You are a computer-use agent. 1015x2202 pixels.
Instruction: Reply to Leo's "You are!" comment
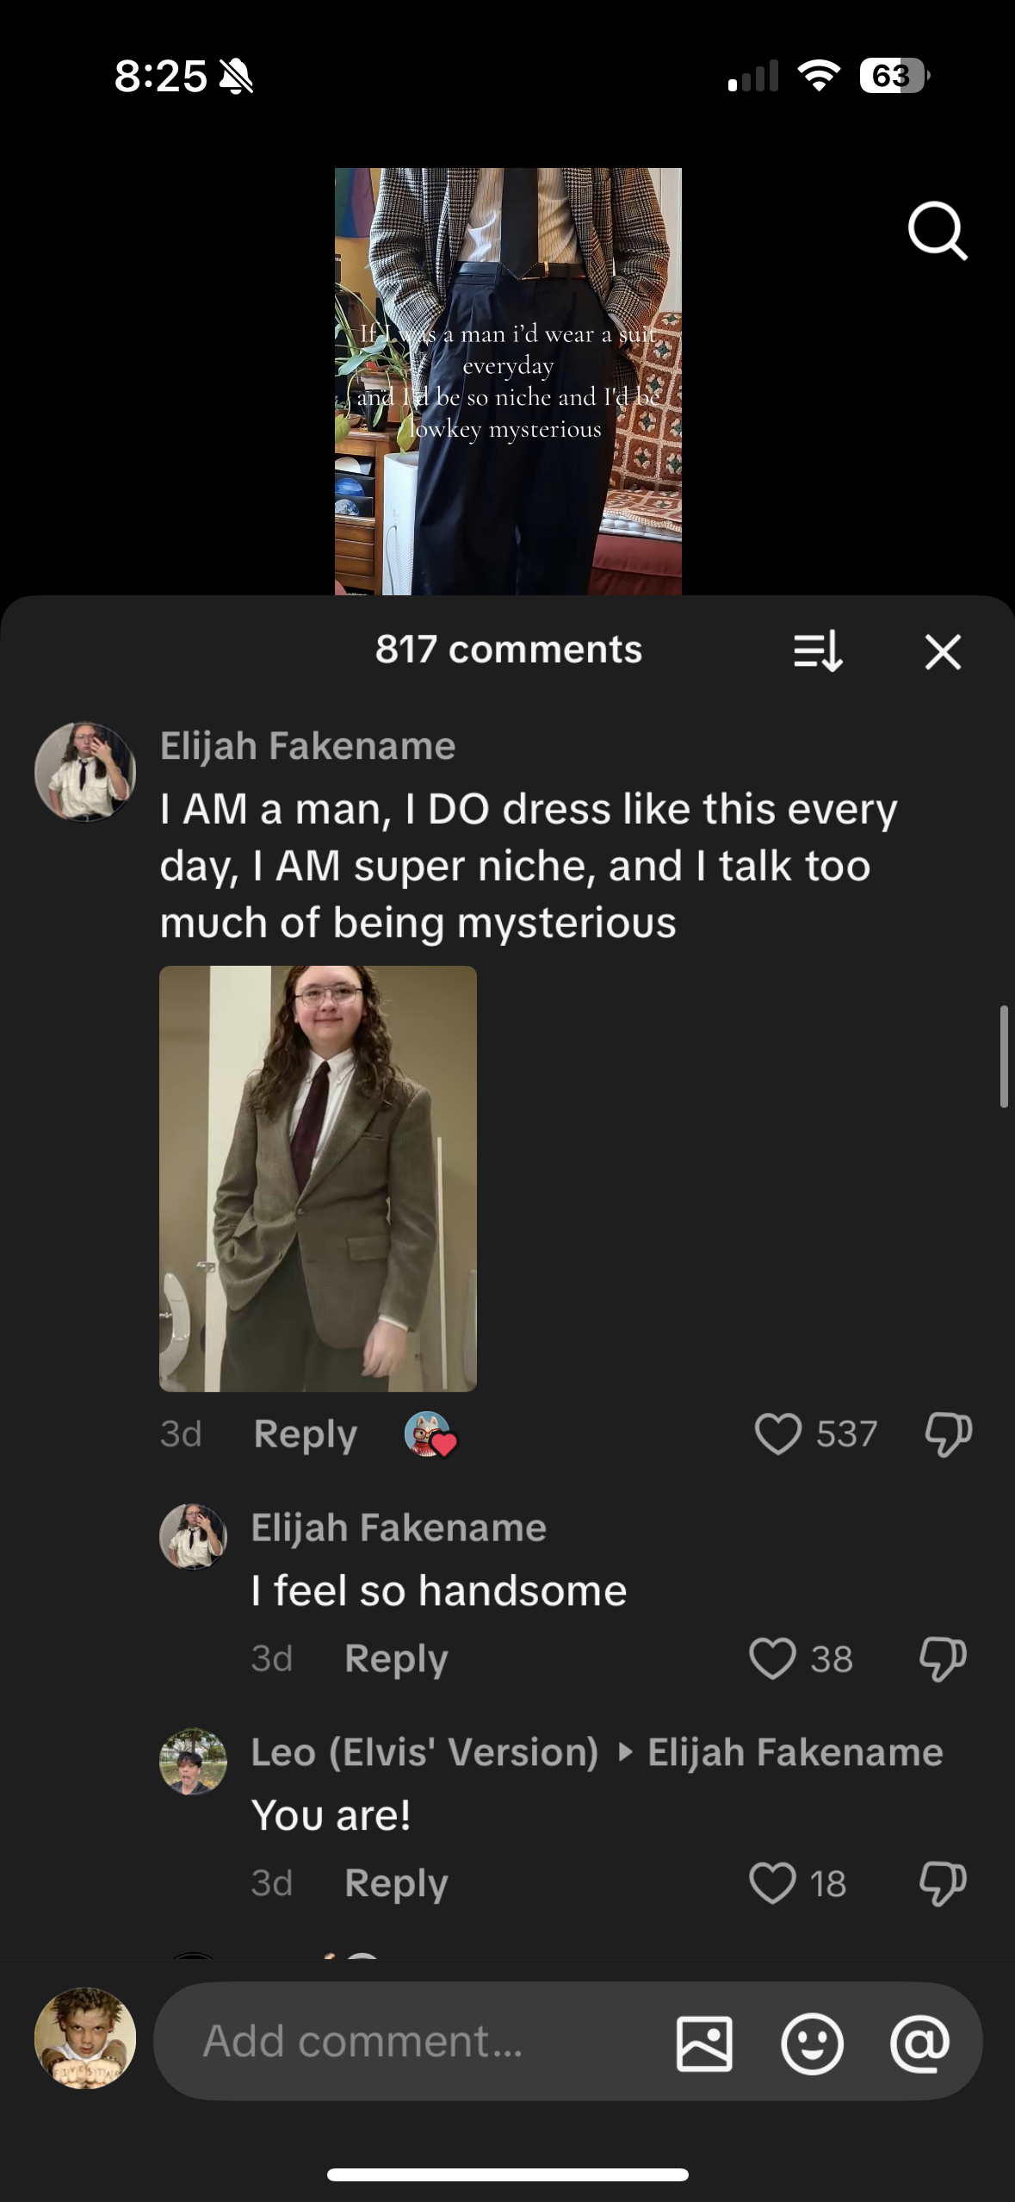[x=396, y=1882]
